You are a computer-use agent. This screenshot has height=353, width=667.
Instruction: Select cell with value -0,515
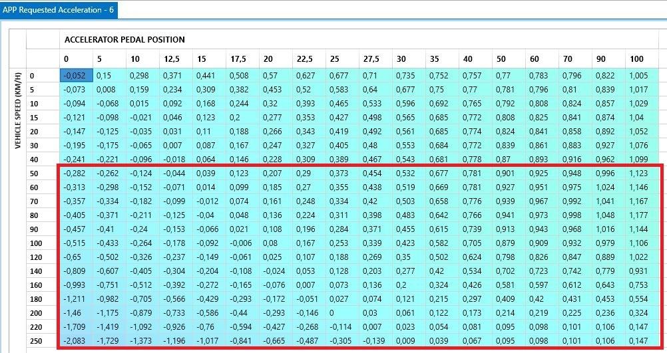76,243
